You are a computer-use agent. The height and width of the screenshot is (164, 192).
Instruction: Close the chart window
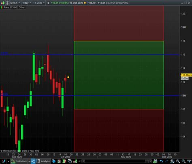[x=189, y=3]
